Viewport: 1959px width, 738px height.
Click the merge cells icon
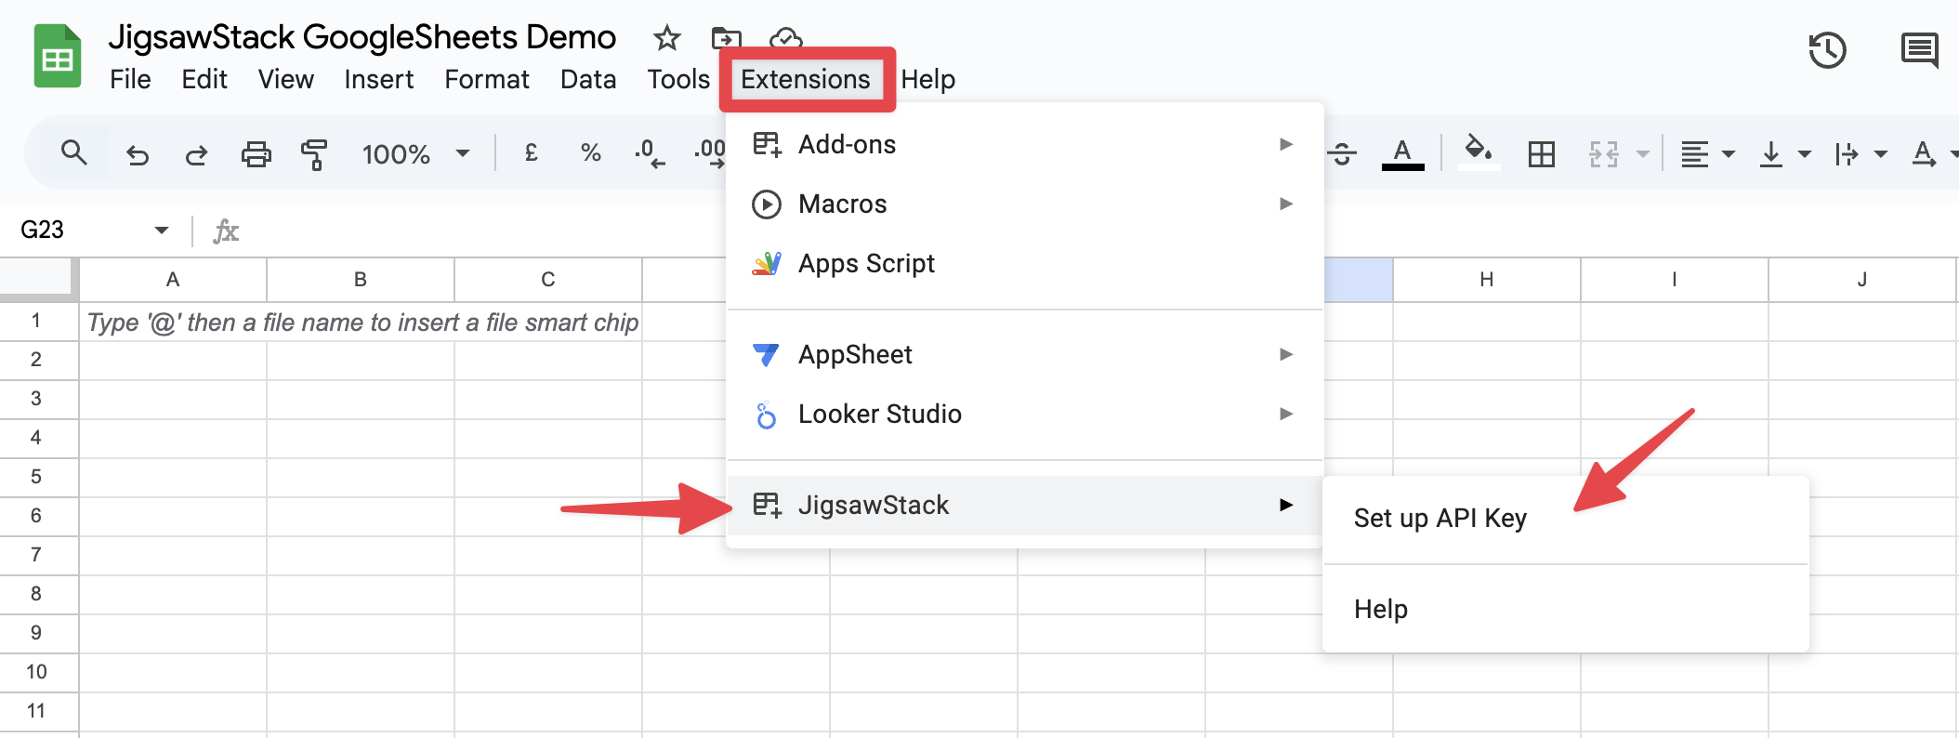pos(1604,154)
